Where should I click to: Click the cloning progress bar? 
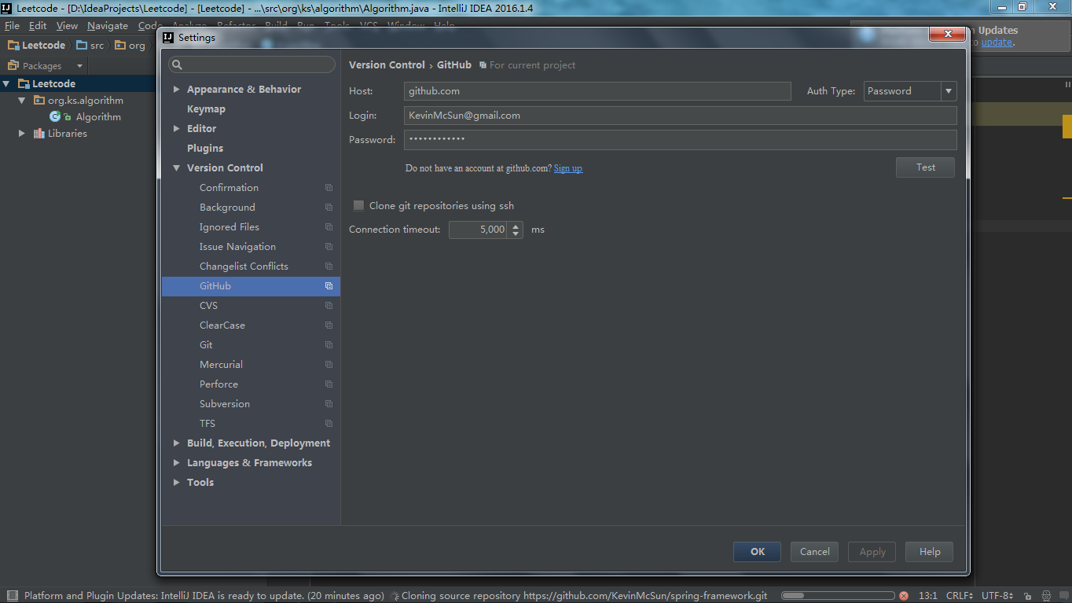tap(838, 596)
